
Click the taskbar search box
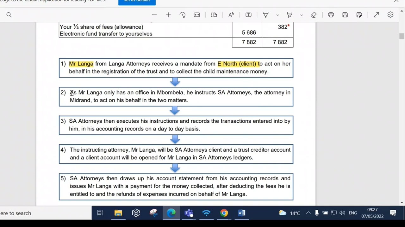(x=46, y=213)
